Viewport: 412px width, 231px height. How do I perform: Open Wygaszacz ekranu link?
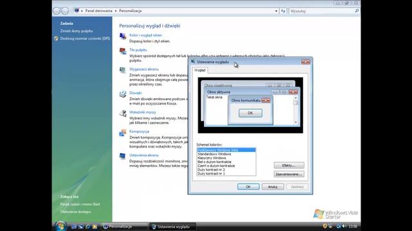[144, 69]
